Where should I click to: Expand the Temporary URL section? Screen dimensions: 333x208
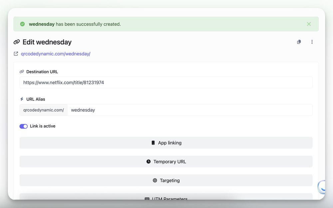(x=166, y=162)
